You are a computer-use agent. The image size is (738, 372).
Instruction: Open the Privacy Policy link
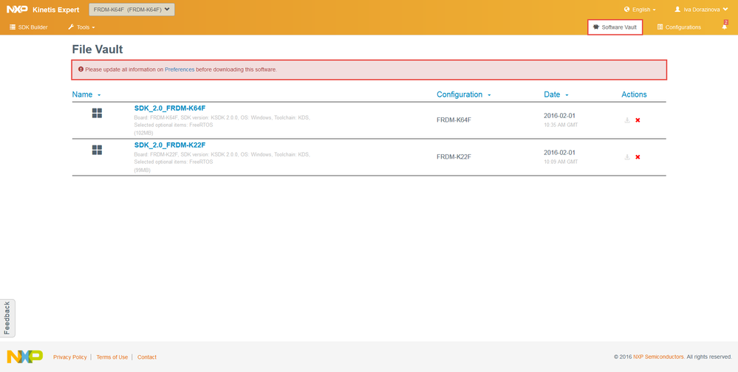(x=70, y=357)
